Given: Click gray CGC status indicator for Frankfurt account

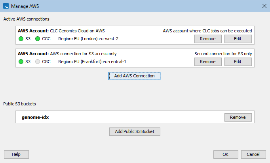Looking at the screenshot, I should (x=38, y=62).
